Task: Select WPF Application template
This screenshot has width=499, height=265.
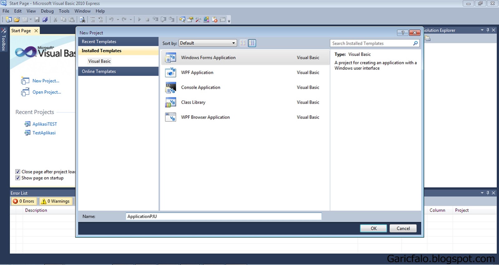Action: click(245, 72)
